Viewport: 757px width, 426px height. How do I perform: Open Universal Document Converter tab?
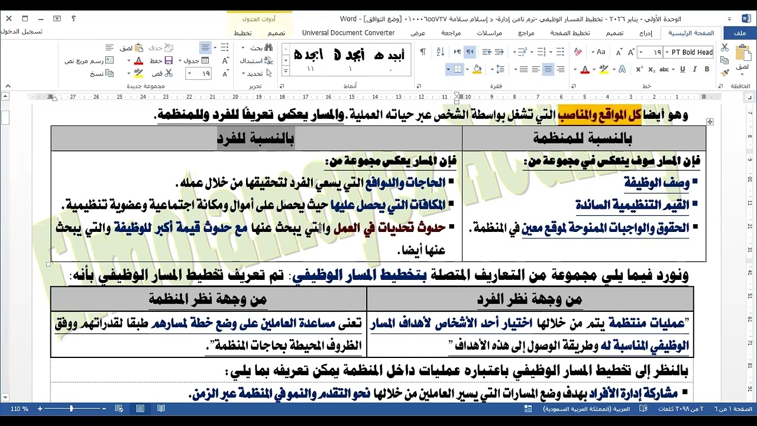(x=348, y=33)
